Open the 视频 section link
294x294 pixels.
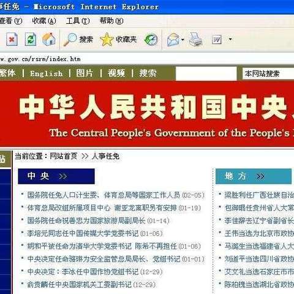pyautogui.click(x=116, y=73)
